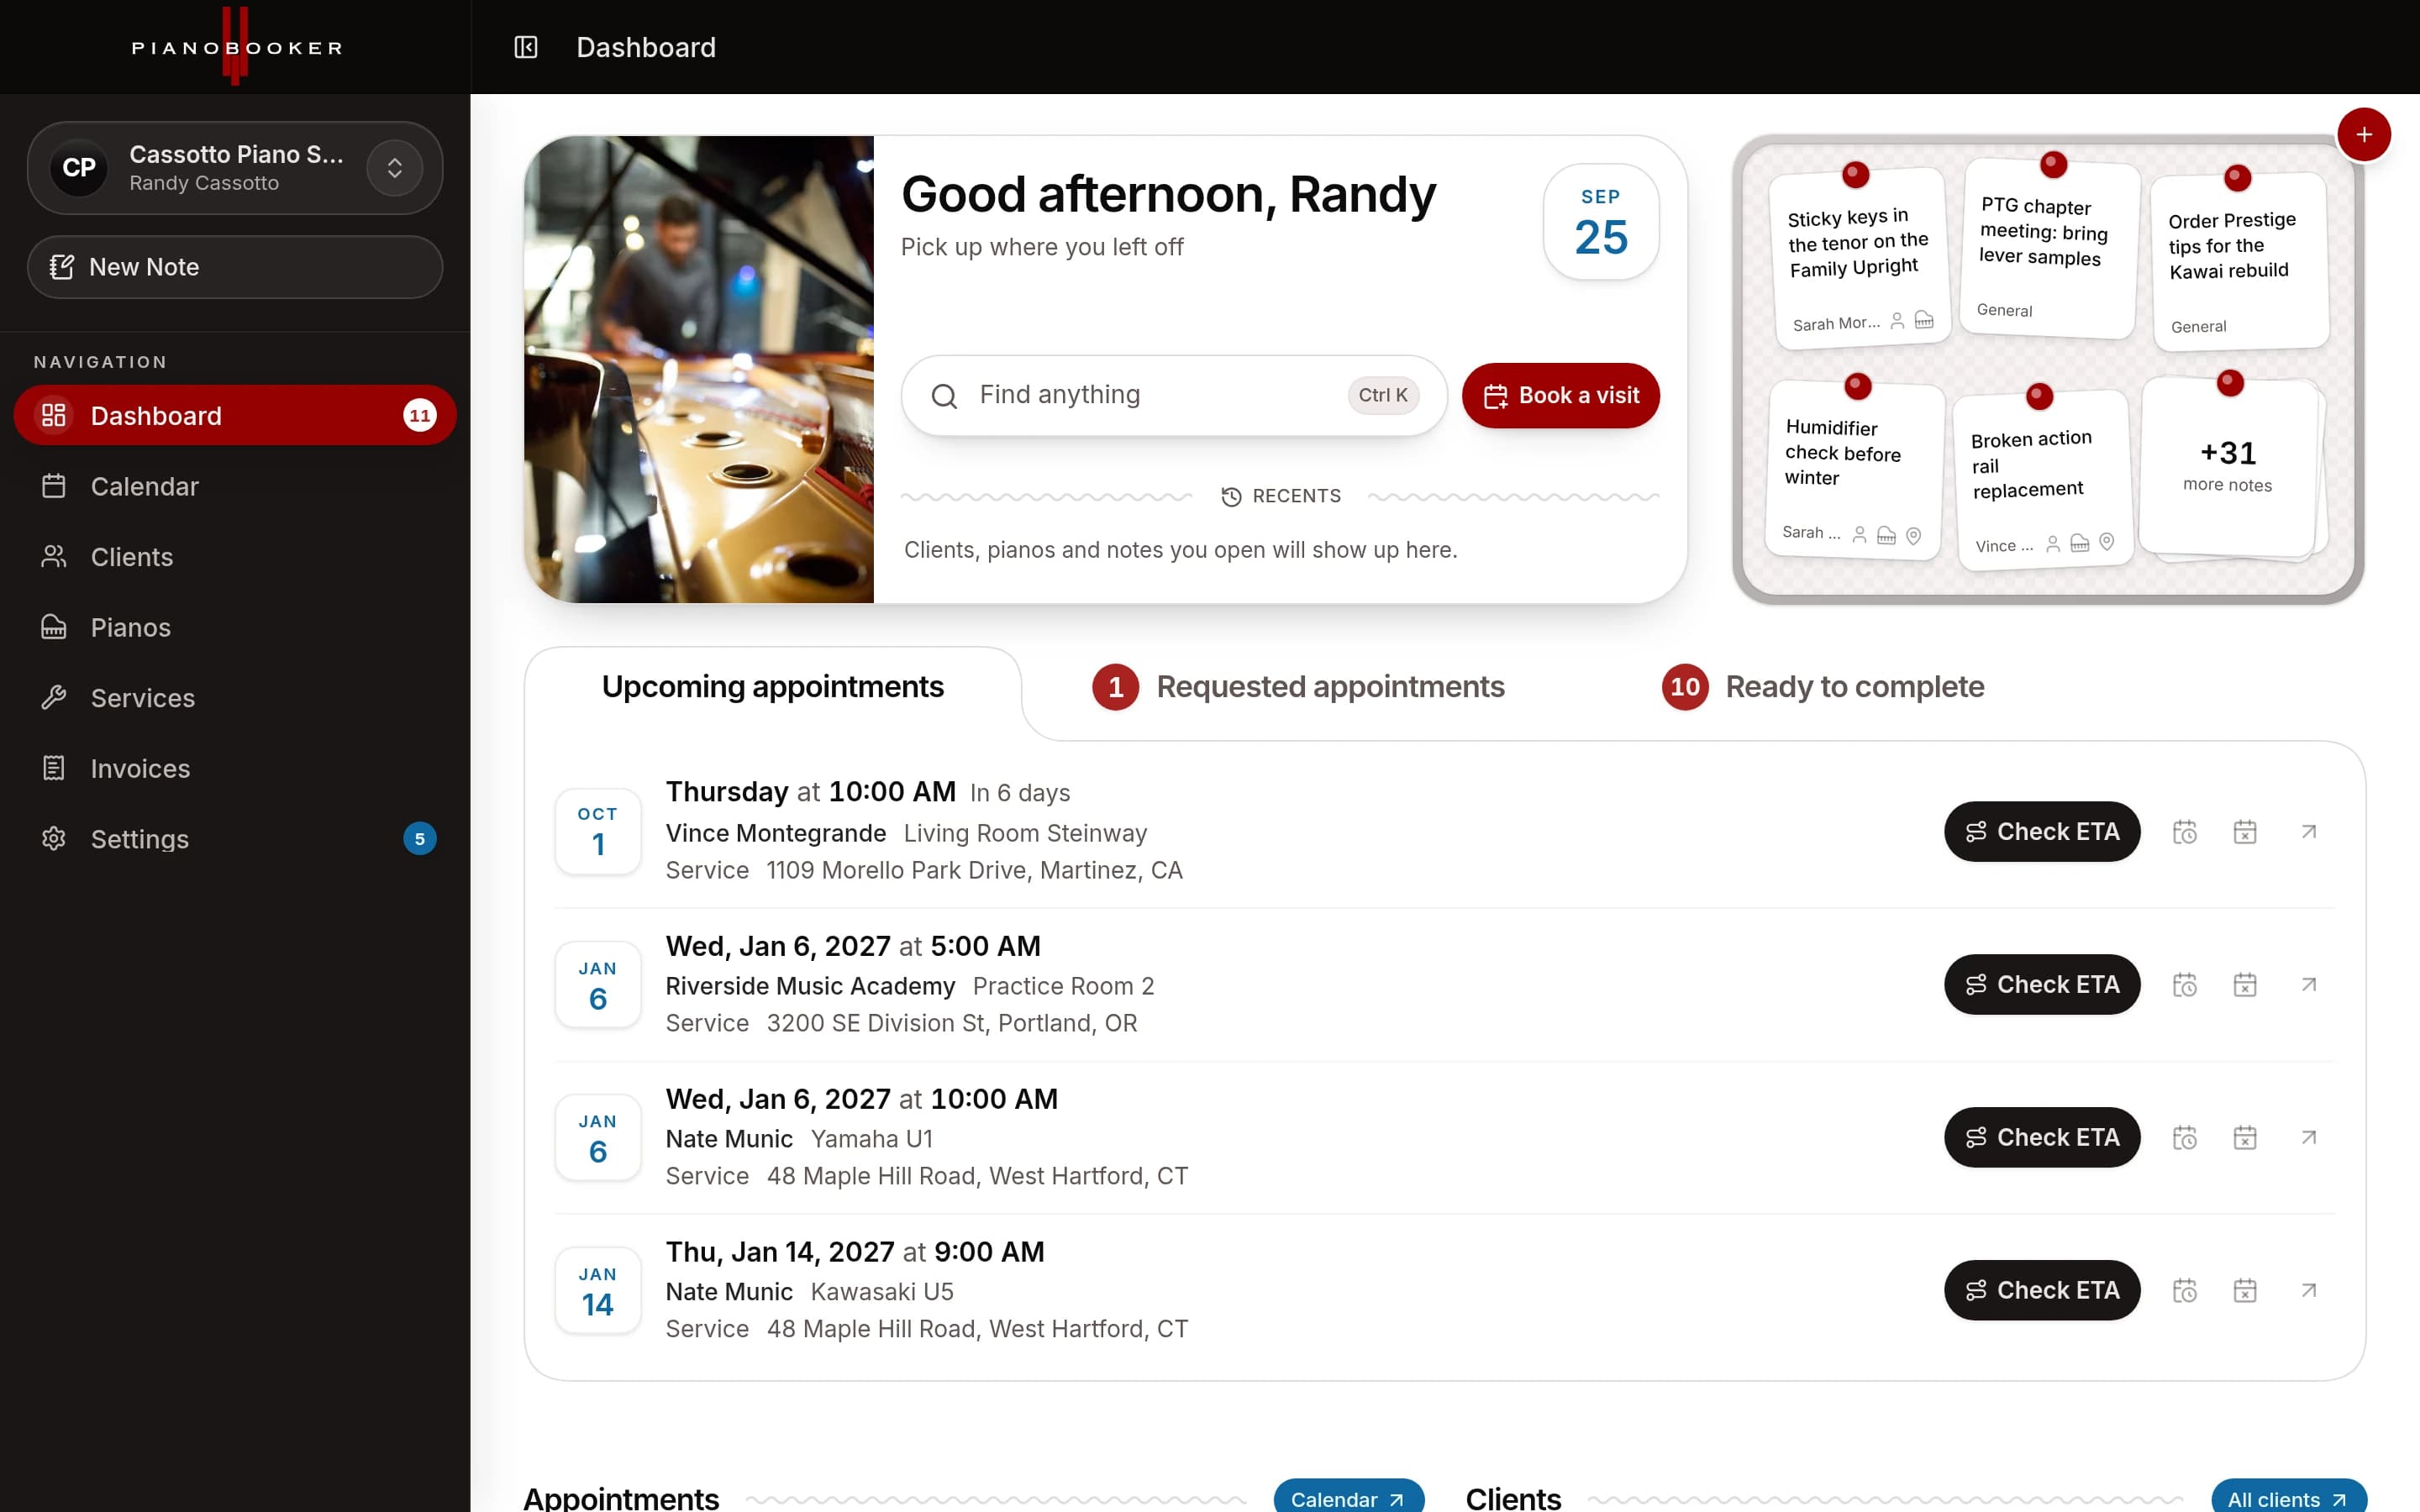Switch to Ready to complete tab
Image resolution: width=2420 pixels, height=1512 pixels.
coord(1823,687)
